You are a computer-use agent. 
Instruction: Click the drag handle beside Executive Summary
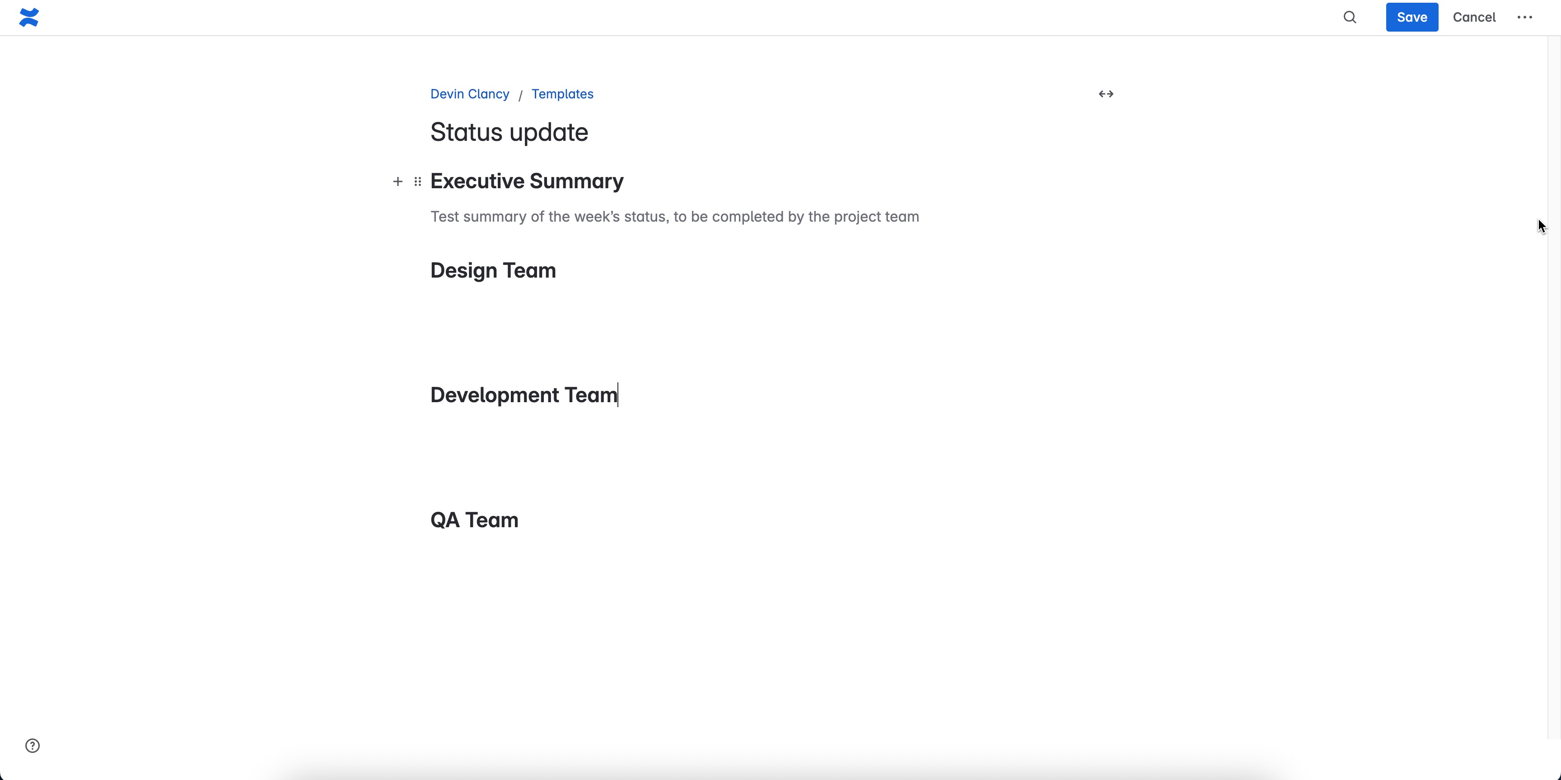(417, 181)
